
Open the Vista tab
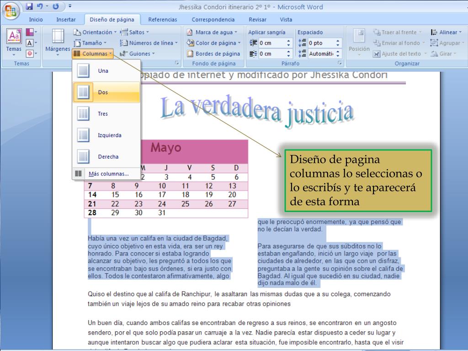(286, 20)
